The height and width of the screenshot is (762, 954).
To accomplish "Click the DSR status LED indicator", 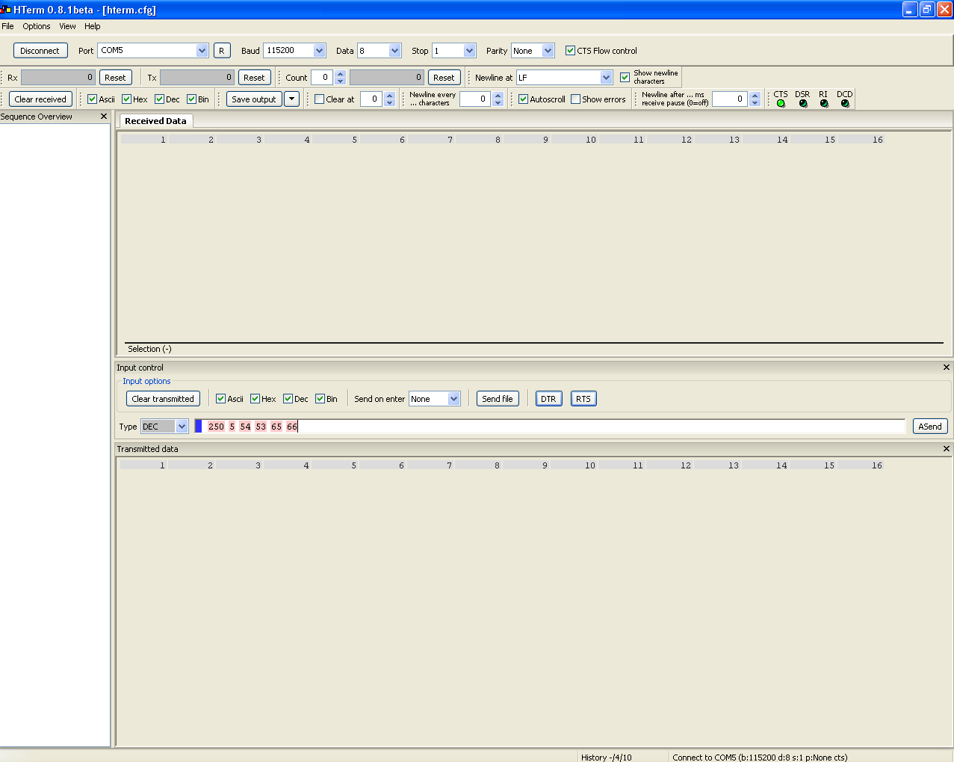I will click(x=803, y=103).
